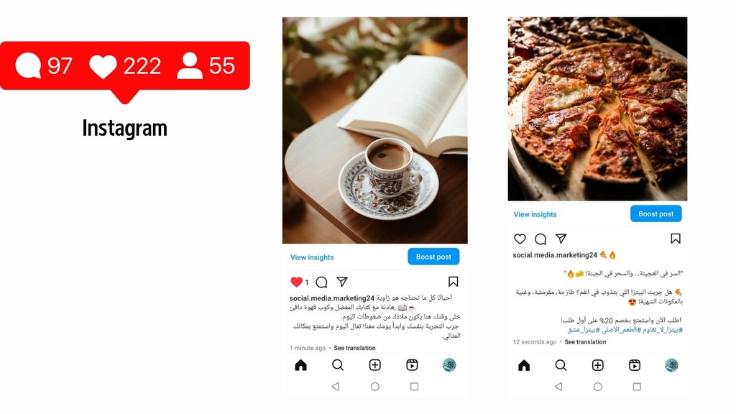This screenshot has width=736, height=414.
Task: Share the pizza post via paper plane
Action: coord(561,239)
